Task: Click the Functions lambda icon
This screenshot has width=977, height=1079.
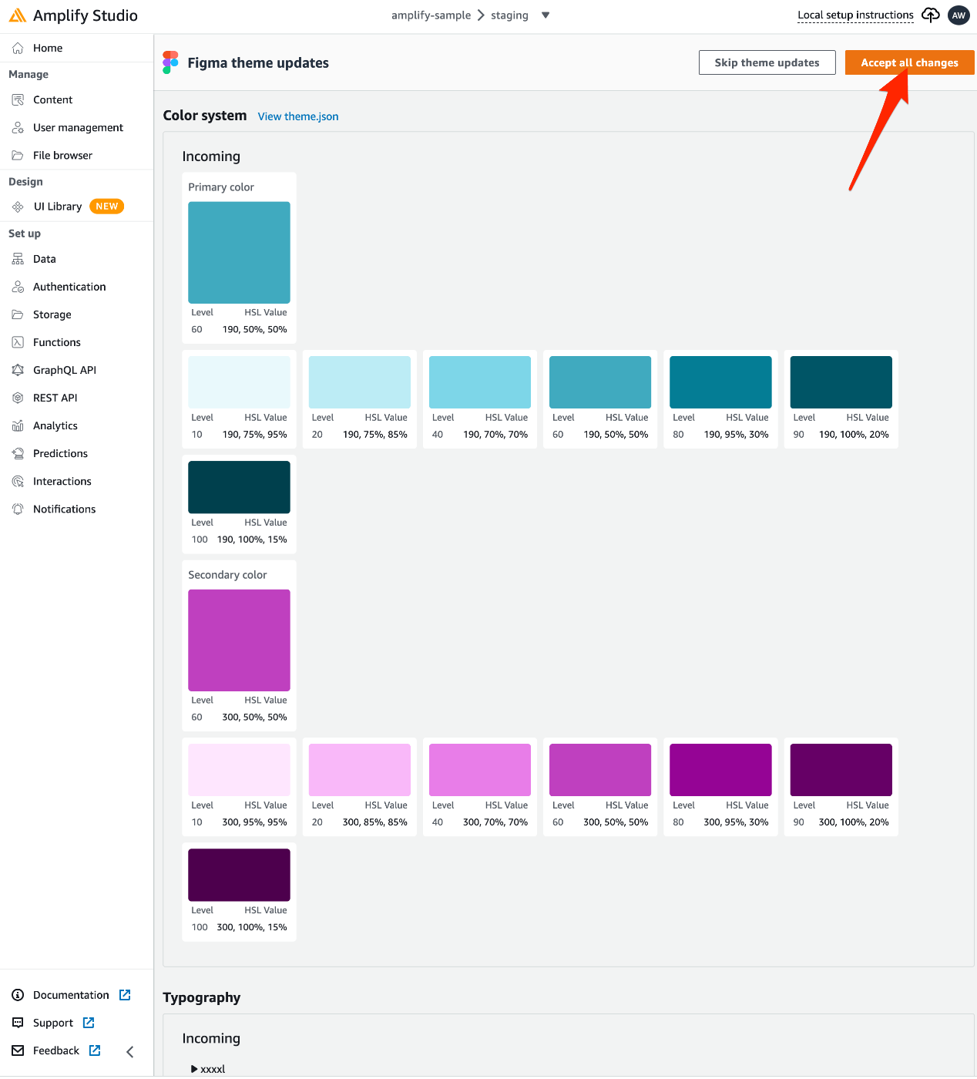Action: pos(18,342)
